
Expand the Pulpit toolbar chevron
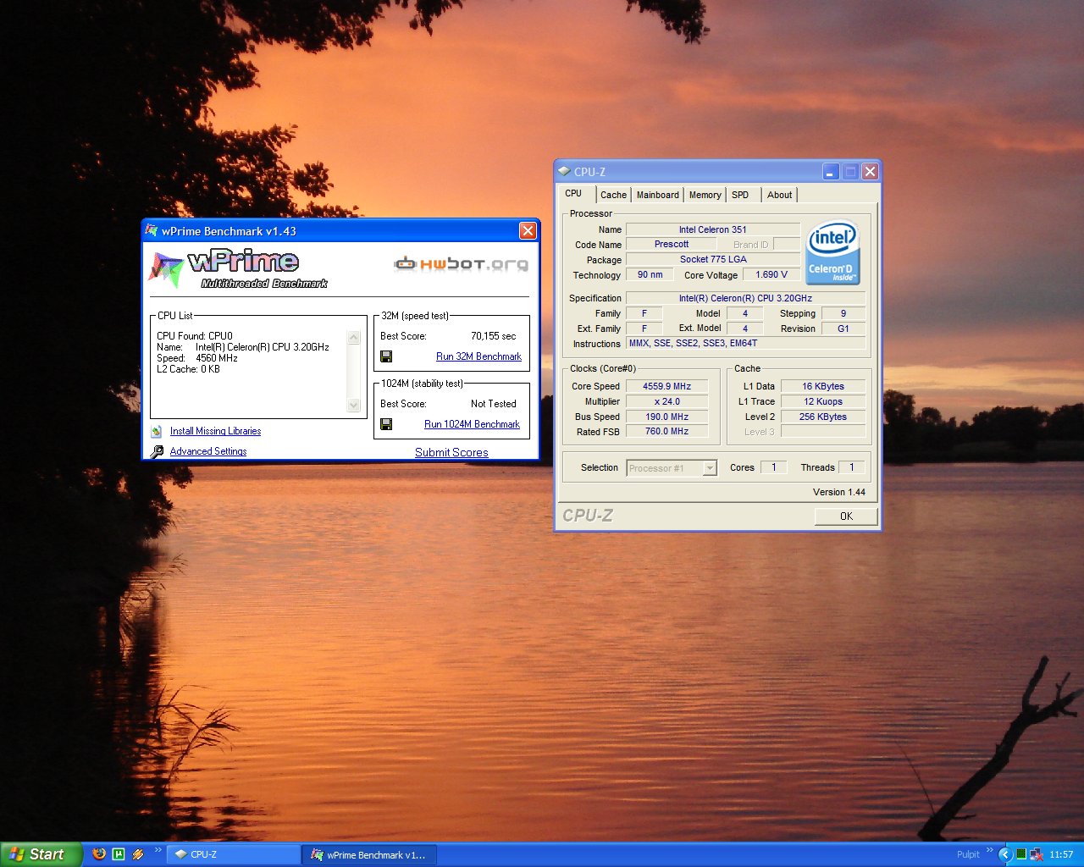point(989,851)
